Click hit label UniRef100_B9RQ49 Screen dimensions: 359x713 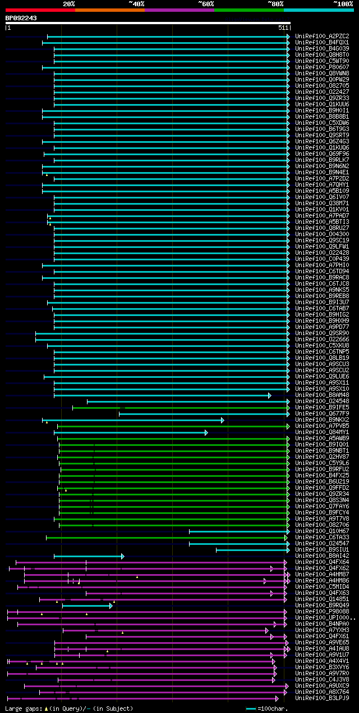[322, 605]
